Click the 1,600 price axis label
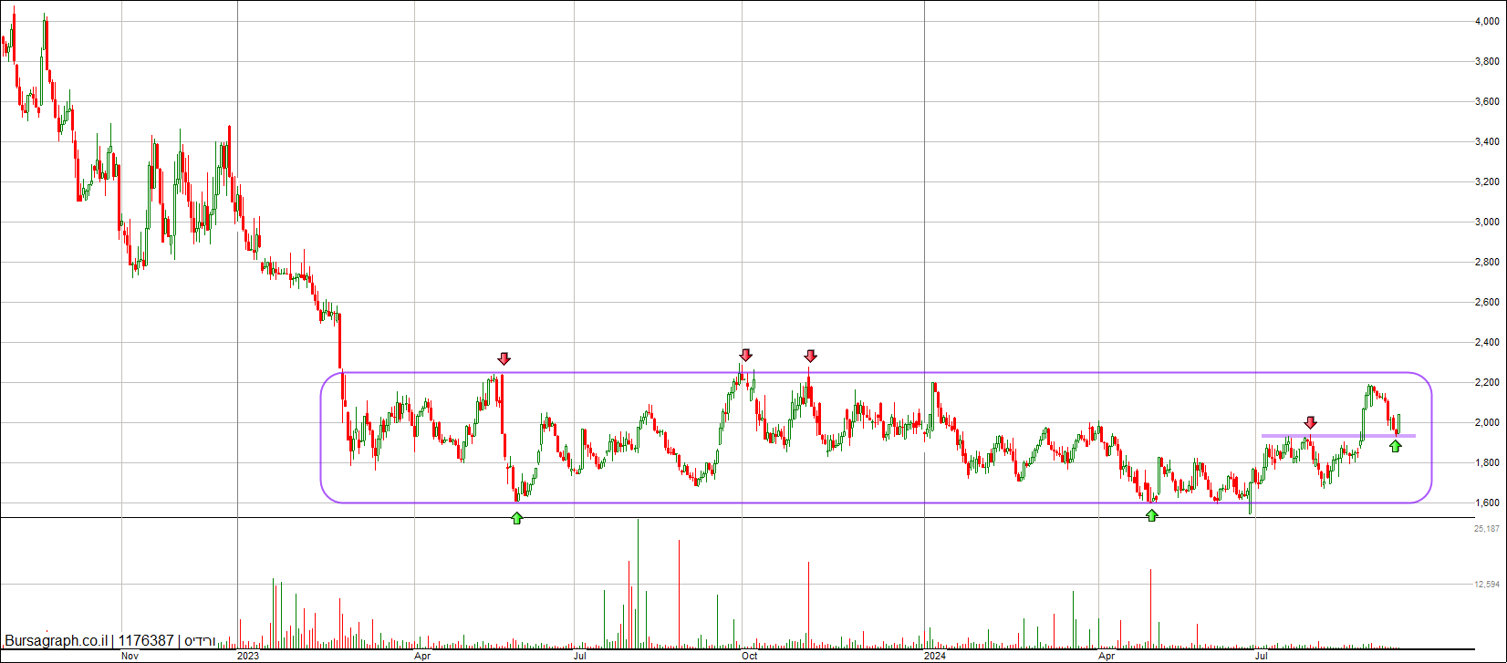This screenshot has width=1507, height=663. pos(1487,503)
